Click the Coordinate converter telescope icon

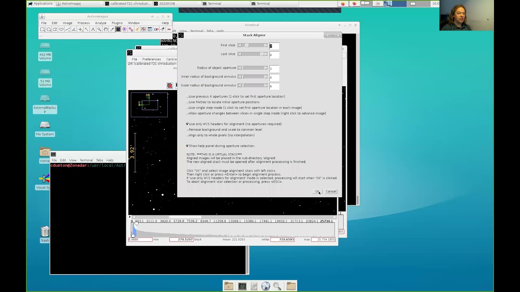coord(162,29)
